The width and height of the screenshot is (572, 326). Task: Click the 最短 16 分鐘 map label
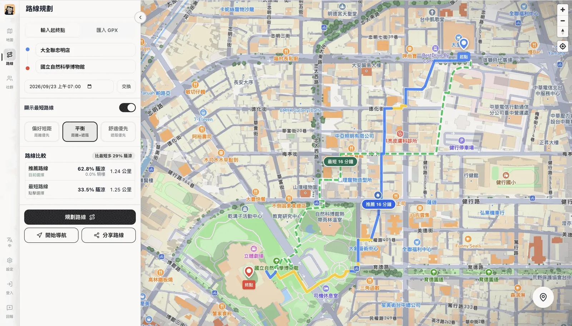coord(340,162)
